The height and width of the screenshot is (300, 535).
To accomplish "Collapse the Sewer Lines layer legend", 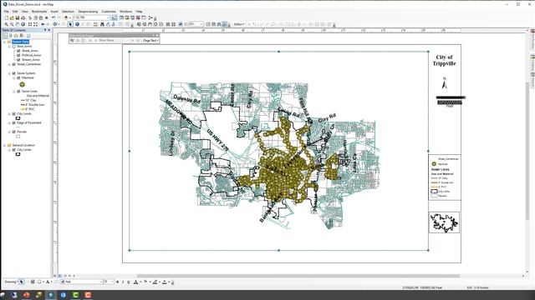I will tap(14, 91).
